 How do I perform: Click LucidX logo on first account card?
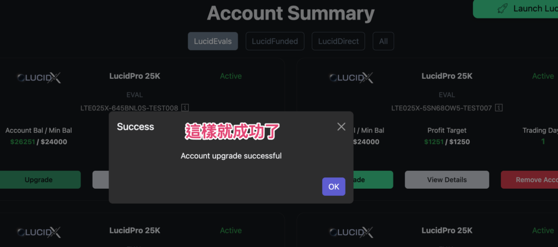point(39,77)
